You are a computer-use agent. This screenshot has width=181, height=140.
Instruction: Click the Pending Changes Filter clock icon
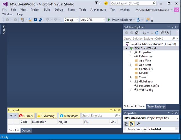click(144, 33)
